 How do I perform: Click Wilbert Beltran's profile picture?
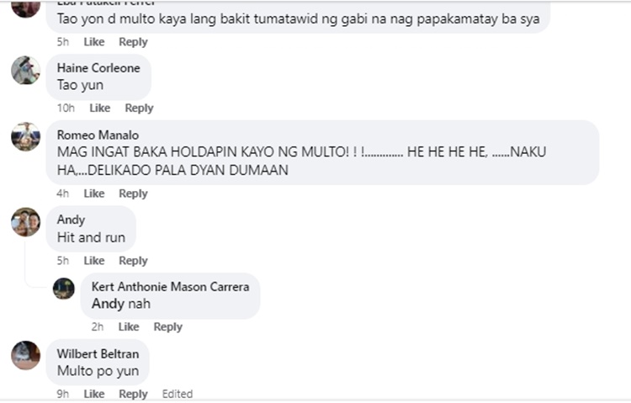coord(26,355)
